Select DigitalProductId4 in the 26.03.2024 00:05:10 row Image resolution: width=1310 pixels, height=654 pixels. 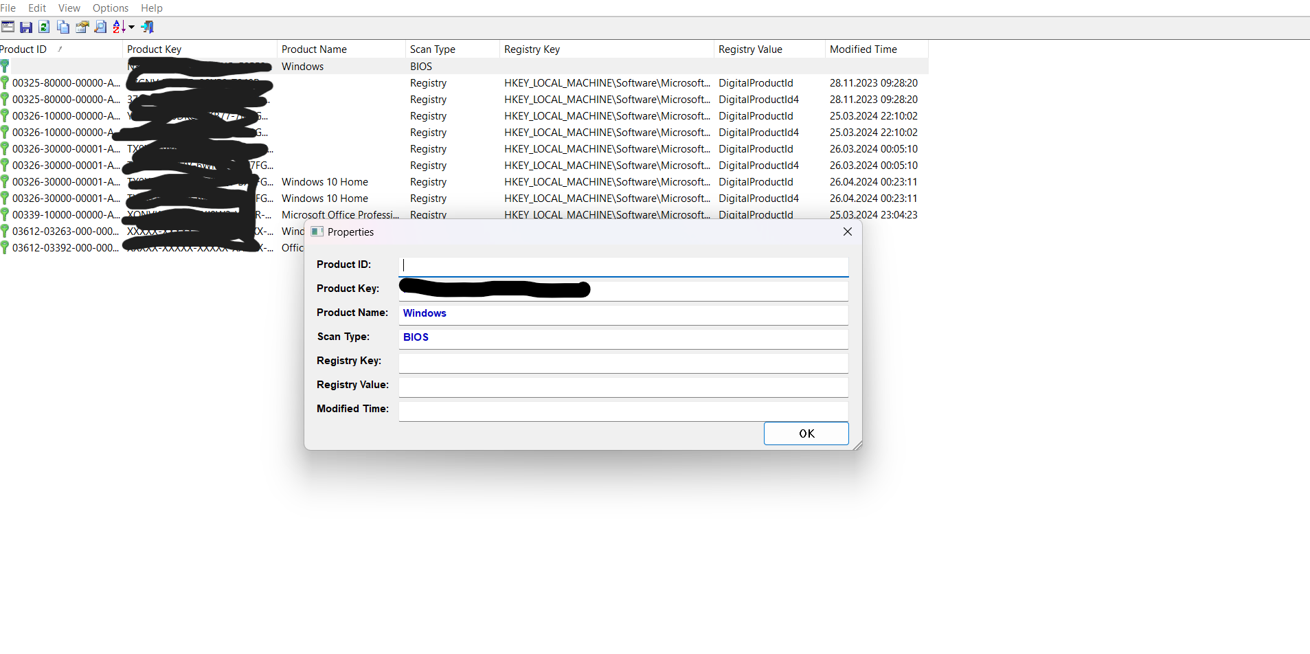[x=759, y=166]
